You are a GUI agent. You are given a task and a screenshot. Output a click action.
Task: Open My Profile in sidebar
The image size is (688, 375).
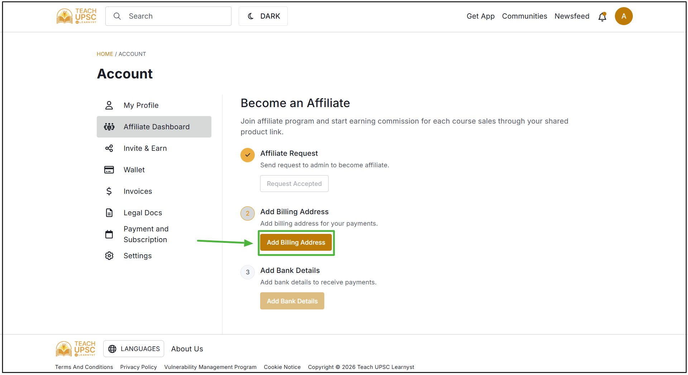click(x=154, y=105)
